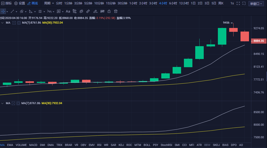Screen dimensions: 267x148
Task: Expand horizontal lines tool options arrow
Action: [x=44, y=12]
